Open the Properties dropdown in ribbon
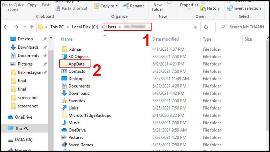 click(189, 7)
